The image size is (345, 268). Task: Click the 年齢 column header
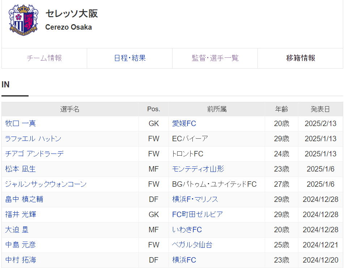tap(281, 109)
